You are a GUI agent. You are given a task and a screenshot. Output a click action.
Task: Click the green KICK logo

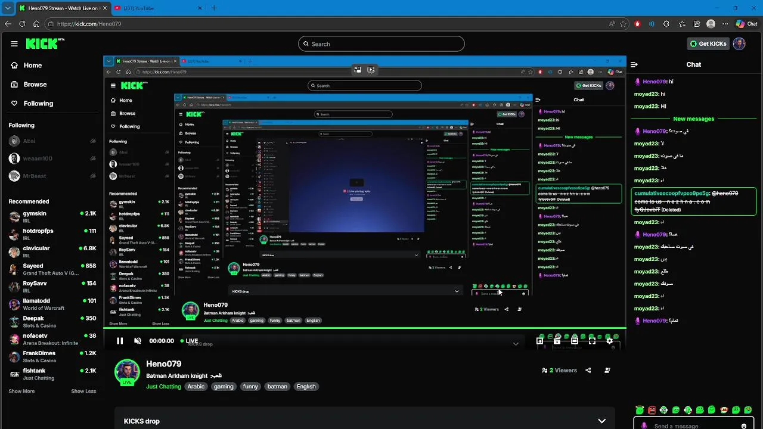45,43
